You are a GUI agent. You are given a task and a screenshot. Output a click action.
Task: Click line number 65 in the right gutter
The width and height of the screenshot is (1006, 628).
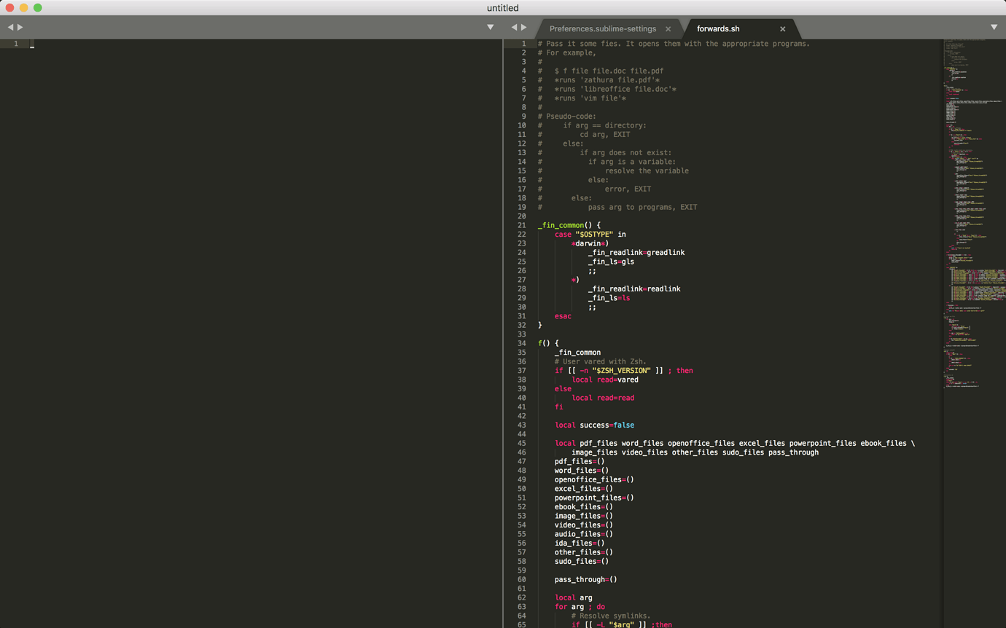click(x=521, y=624)
